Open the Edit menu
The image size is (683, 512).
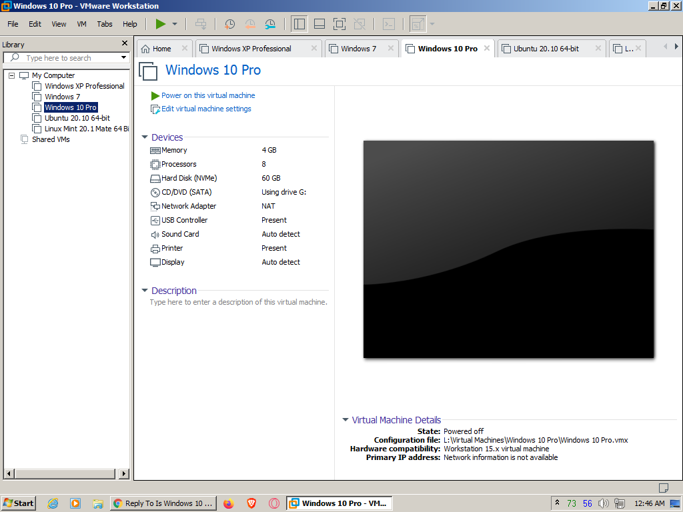pyautogui.click(x=35, y=24)
